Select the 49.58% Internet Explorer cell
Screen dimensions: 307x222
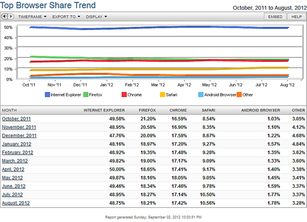pyautogui.click(x=117, y=119)
